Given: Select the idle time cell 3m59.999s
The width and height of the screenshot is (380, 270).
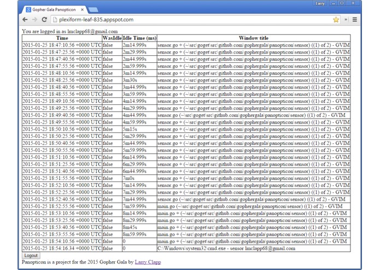Looking at the screenshot, I should pyautogui.click(x=139, y=94).
